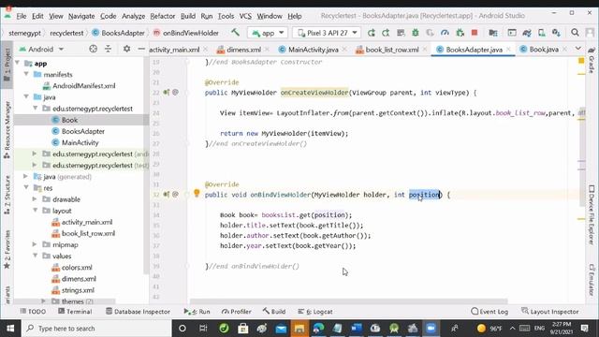Expand the java (generated) folder

click(25, 177)
